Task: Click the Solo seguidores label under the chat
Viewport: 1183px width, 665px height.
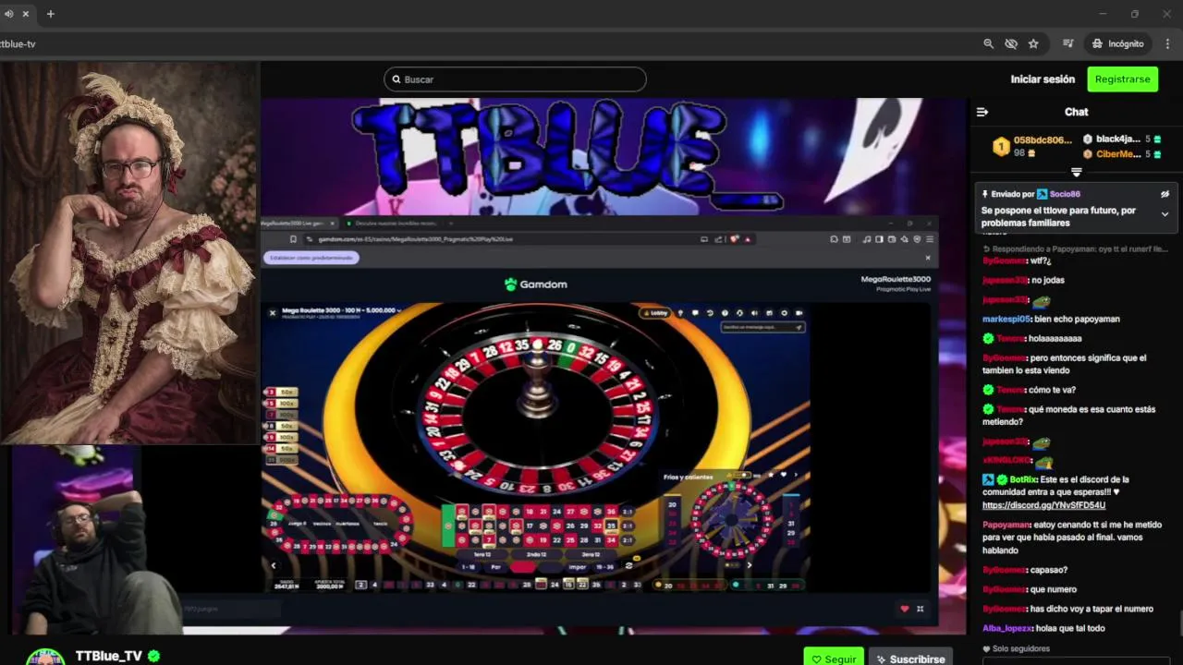Action: coord(1021,649)
